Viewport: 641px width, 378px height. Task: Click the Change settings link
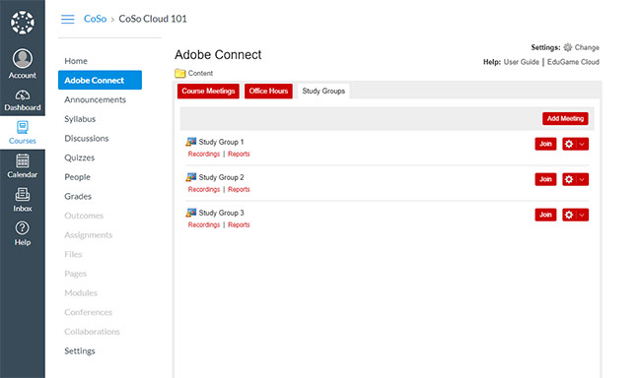[x=587, y=47]
